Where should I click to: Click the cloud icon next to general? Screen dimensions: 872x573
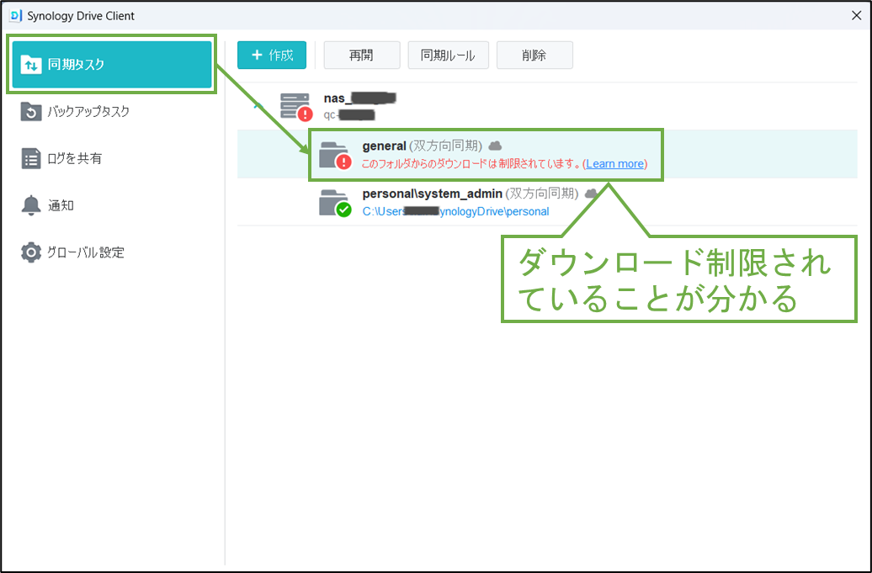[x=495, y=146]
